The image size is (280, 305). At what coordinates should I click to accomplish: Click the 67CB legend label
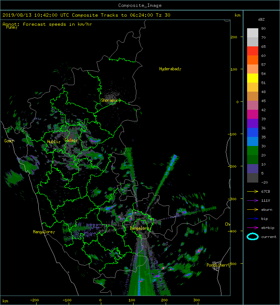coord(266,192)
